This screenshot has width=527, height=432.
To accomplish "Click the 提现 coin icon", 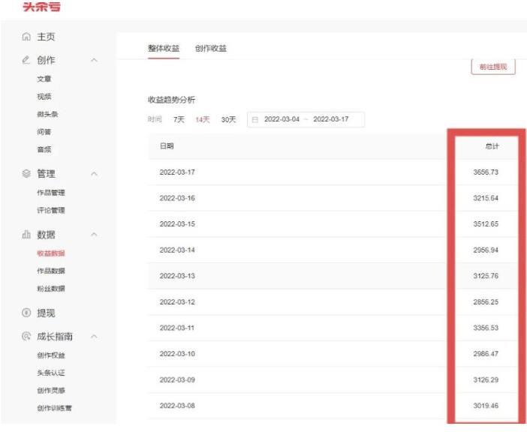I will tap(26, 313).
